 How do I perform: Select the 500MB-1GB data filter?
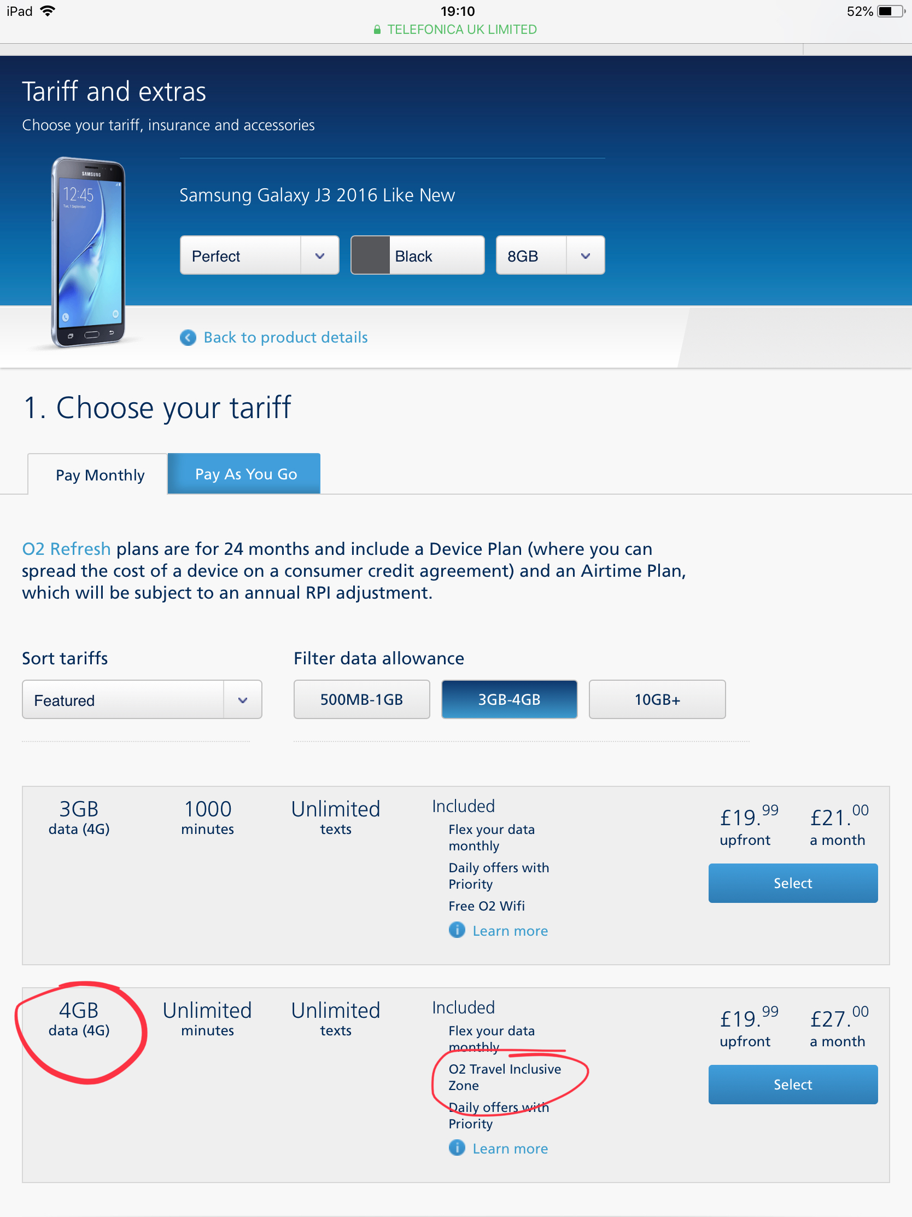coord(361,699)
